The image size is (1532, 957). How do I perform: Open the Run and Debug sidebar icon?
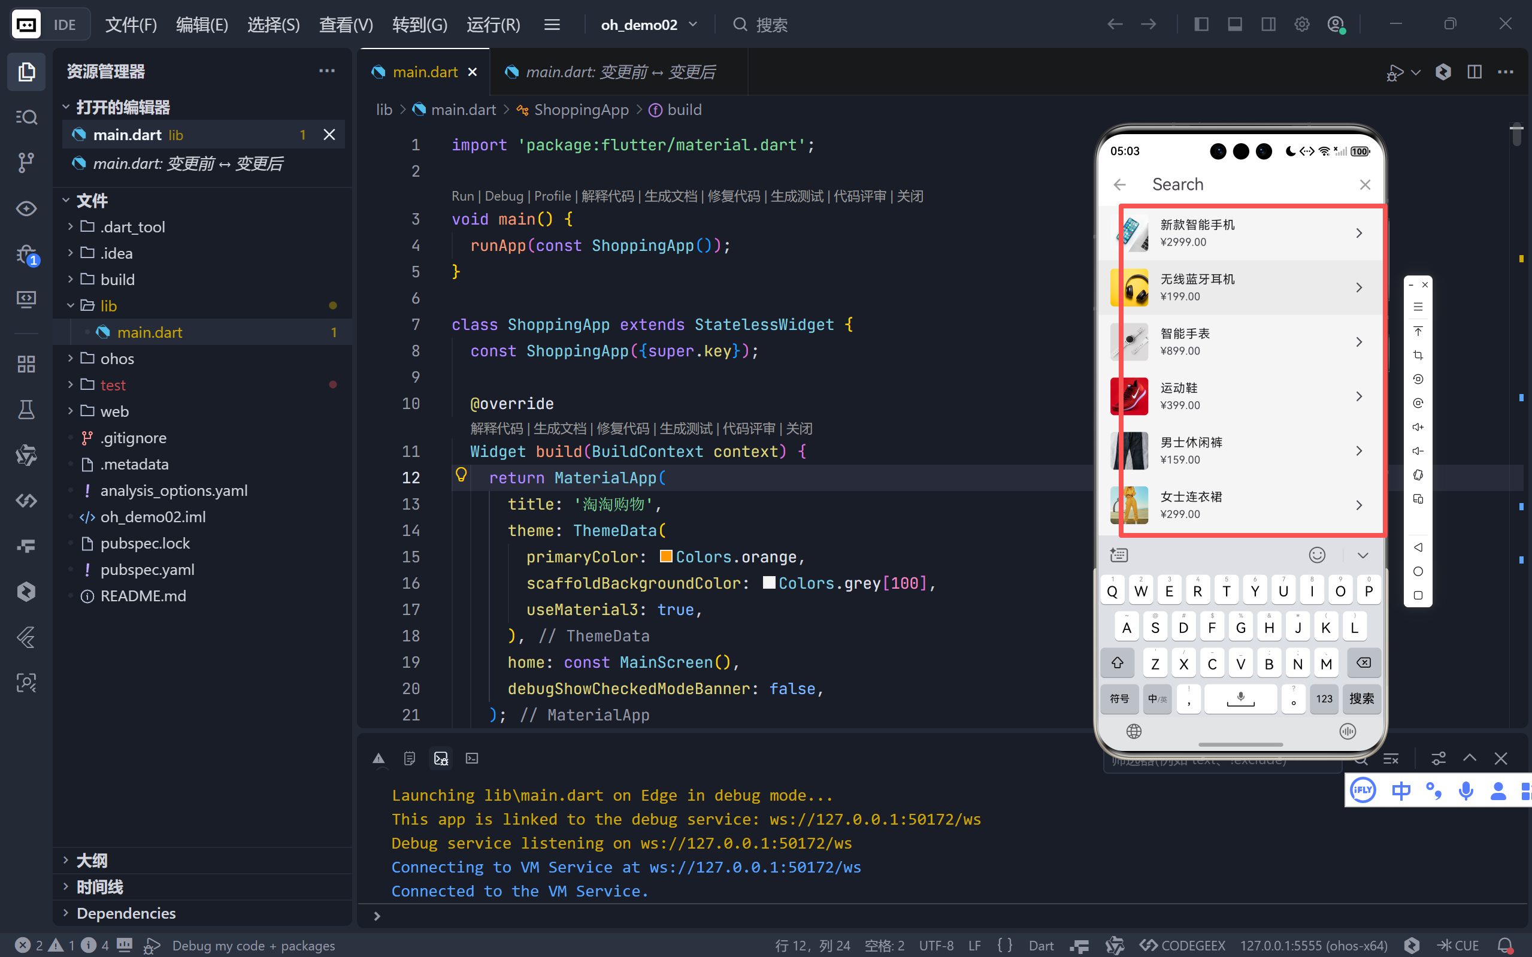point(26,255)
